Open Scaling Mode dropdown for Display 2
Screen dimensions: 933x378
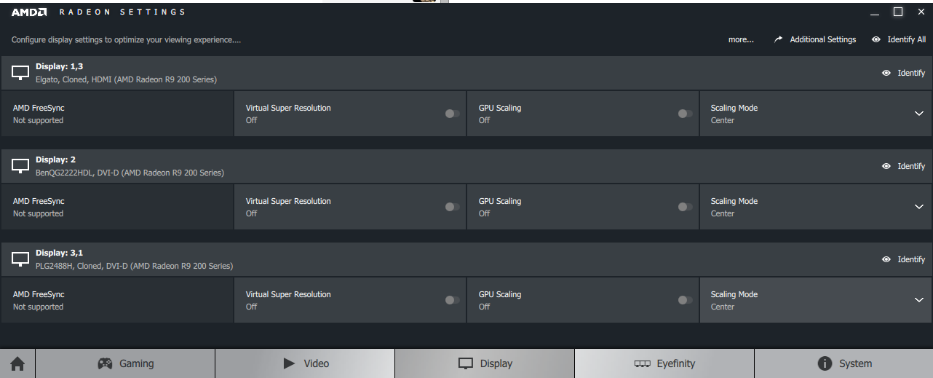[x=918, y=207]
